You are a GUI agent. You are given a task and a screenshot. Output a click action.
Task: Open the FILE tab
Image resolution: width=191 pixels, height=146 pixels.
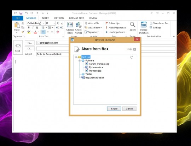point(18,18)
